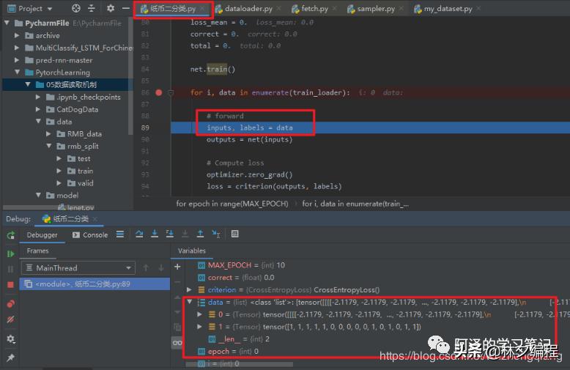570x370 pixels.
Task: Expand the criterion variable node
Action: 190,290
